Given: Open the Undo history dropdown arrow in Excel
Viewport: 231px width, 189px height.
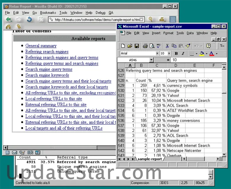Looking at the screenshot, I should tap(201, 46).
